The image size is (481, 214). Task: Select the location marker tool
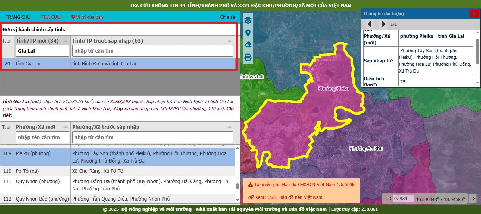tap(248, 33)
